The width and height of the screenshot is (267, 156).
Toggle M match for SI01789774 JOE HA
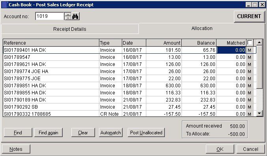pyautogui.click(x=250, y=71)
